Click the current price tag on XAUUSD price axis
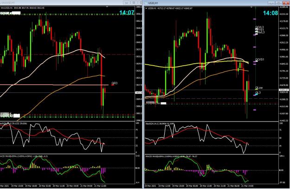 139,93
